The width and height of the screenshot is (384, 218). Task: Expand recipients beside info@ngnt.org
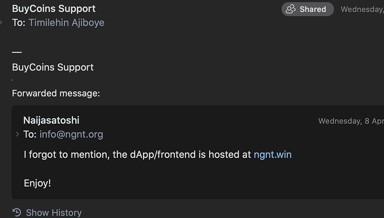(x=17, y=134)
